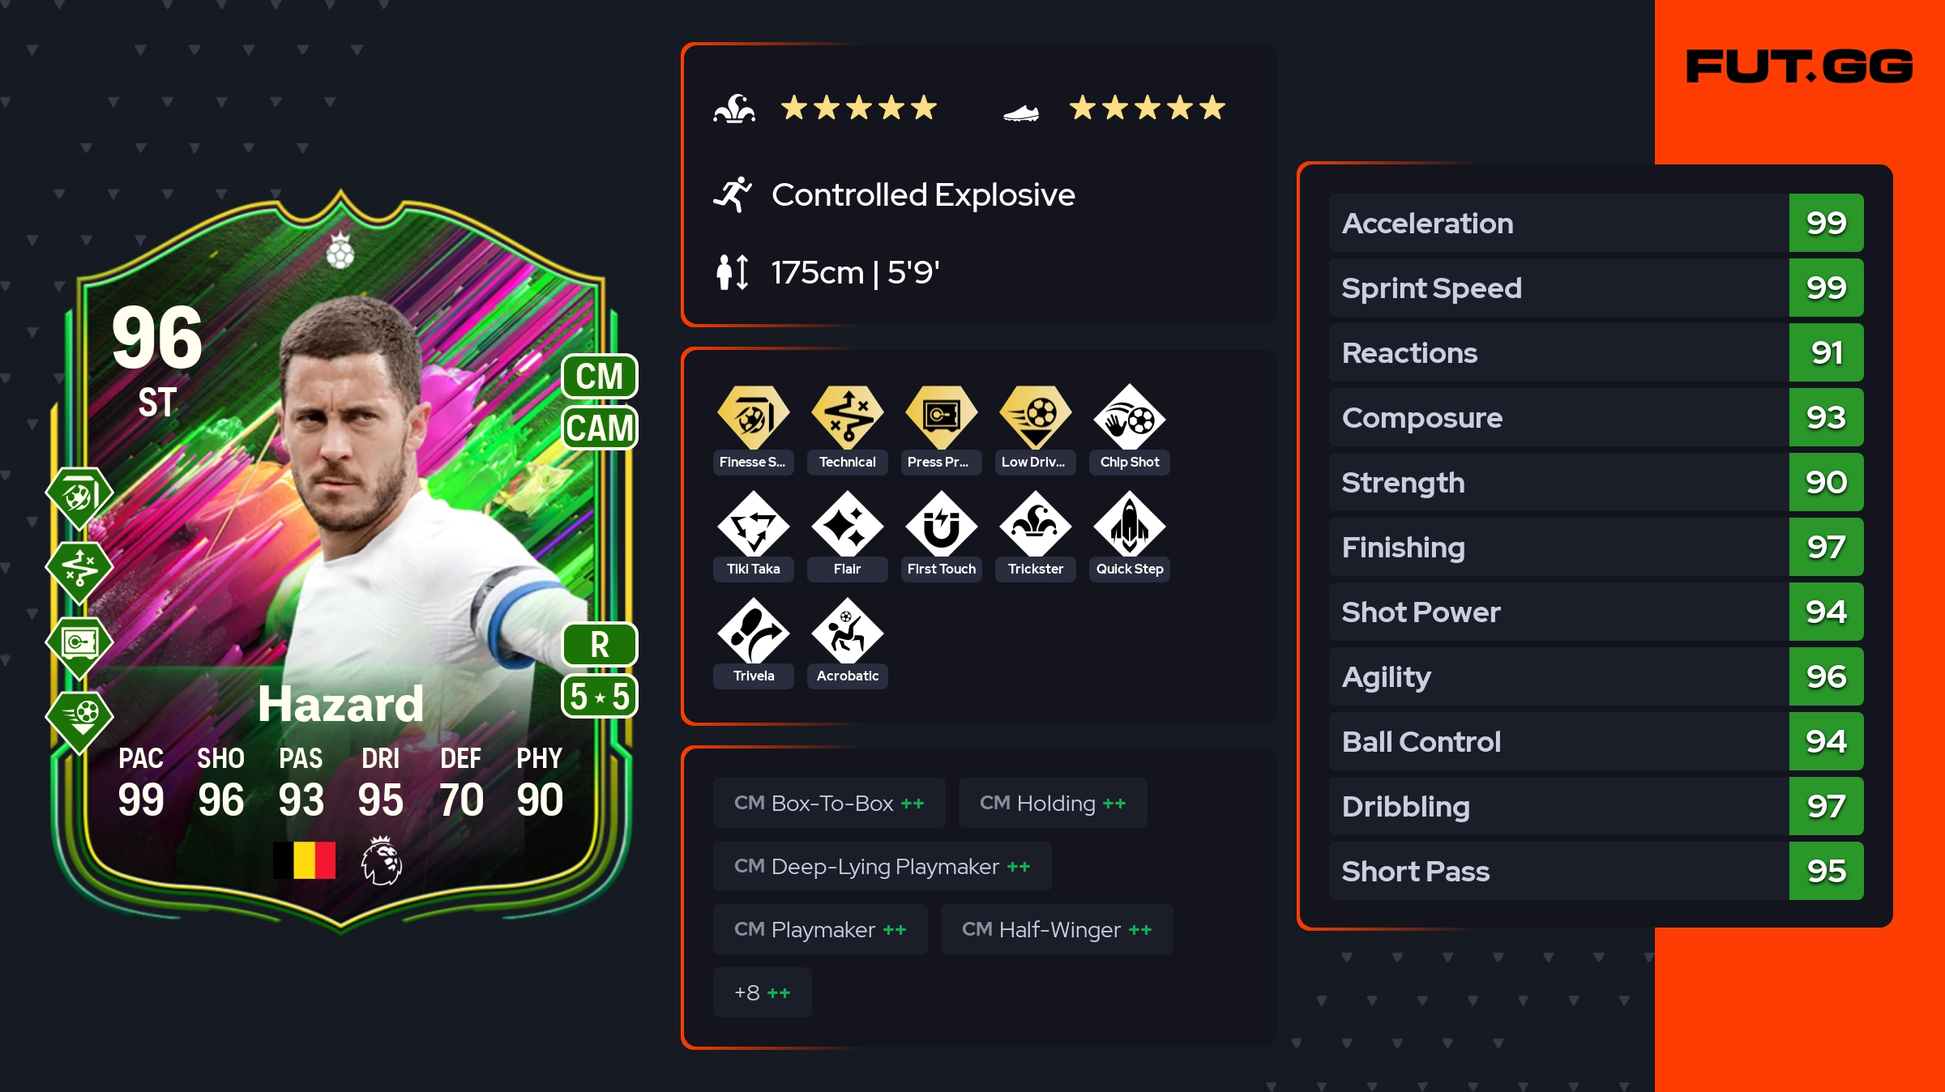Select the CM alternate position badge
This screenshot has width=1945, height=1092.
point(600,376)
